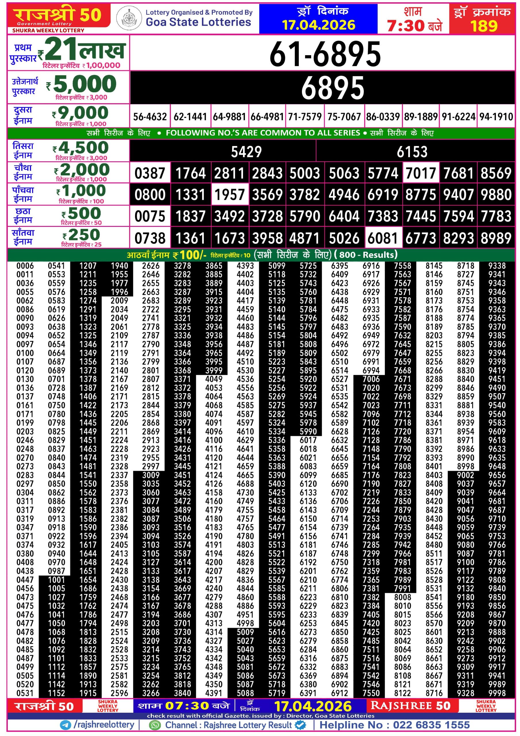Click the WhatsApp icon beside Channel text

pyautogui.click(x=155, y=725)
